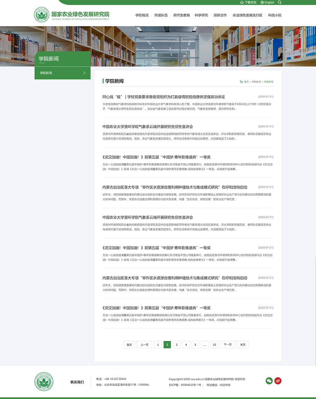Open the first news article about 同心战"疫"

point(163,97)
